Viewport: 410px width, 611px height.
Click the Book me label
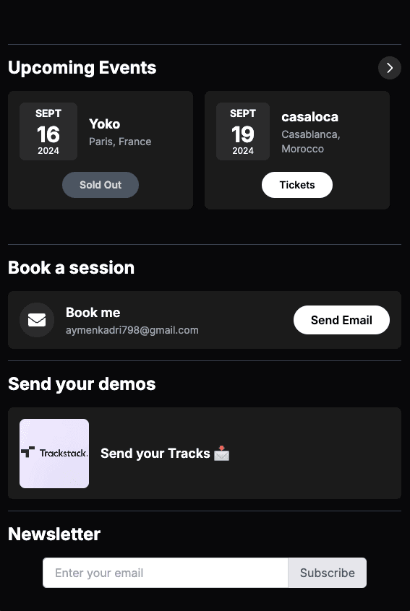(x=93, y=313)
